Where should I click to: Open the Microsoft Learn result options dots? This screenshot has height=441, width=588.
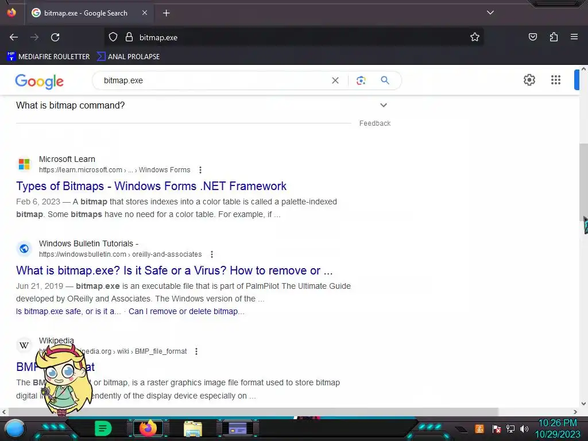[x=200, y=170]
